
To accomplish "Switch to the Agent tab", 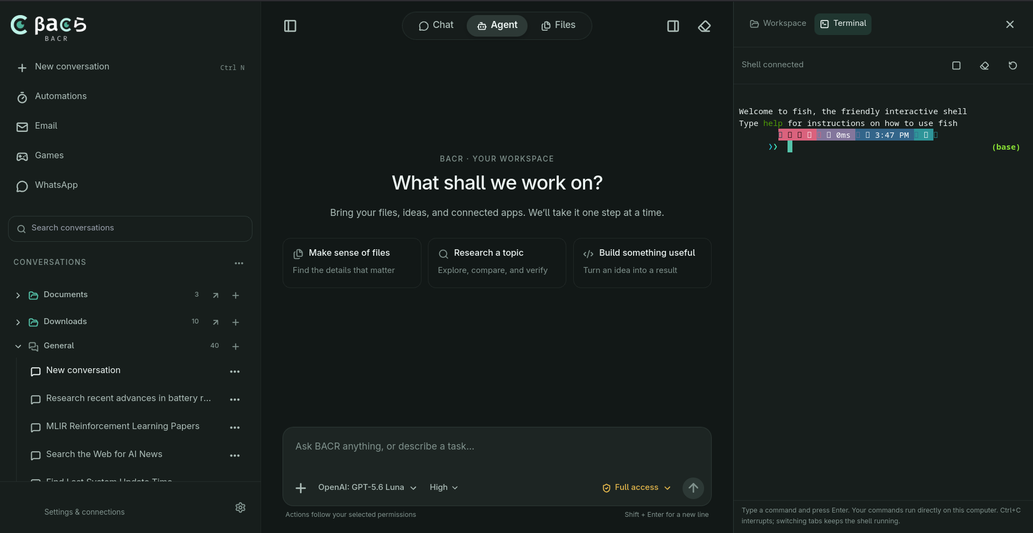I will click(497, 25).
